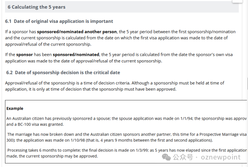Image resolution: width=248 pixels, height=167 pixels.
Task: Click the partially visible floating button at top right
Action: pyautogui.click(x=237, y=1)
